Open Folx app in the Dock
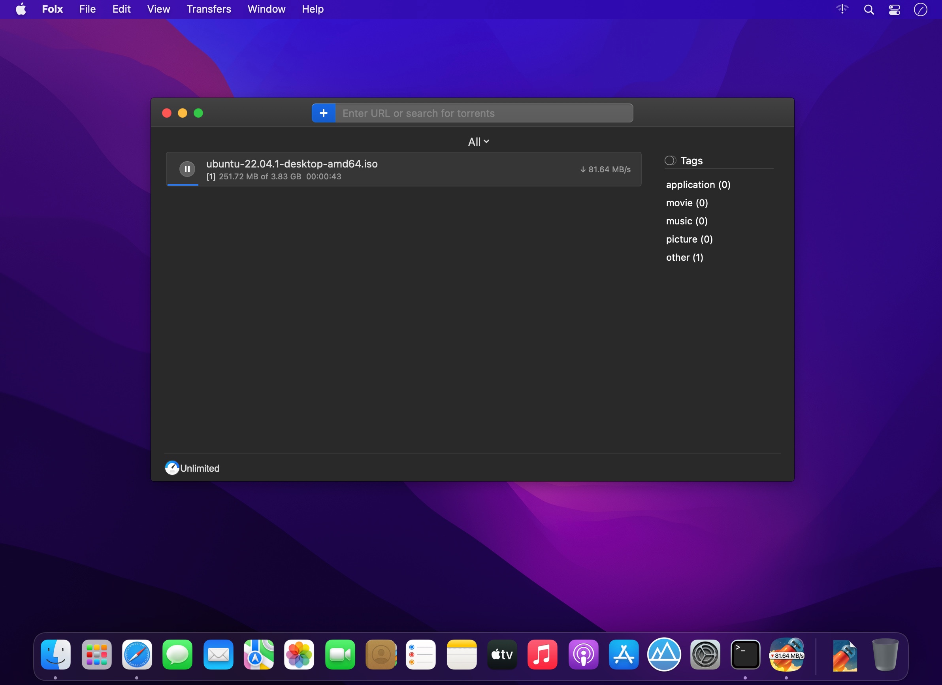942x685 pixels. coord(786,655)
